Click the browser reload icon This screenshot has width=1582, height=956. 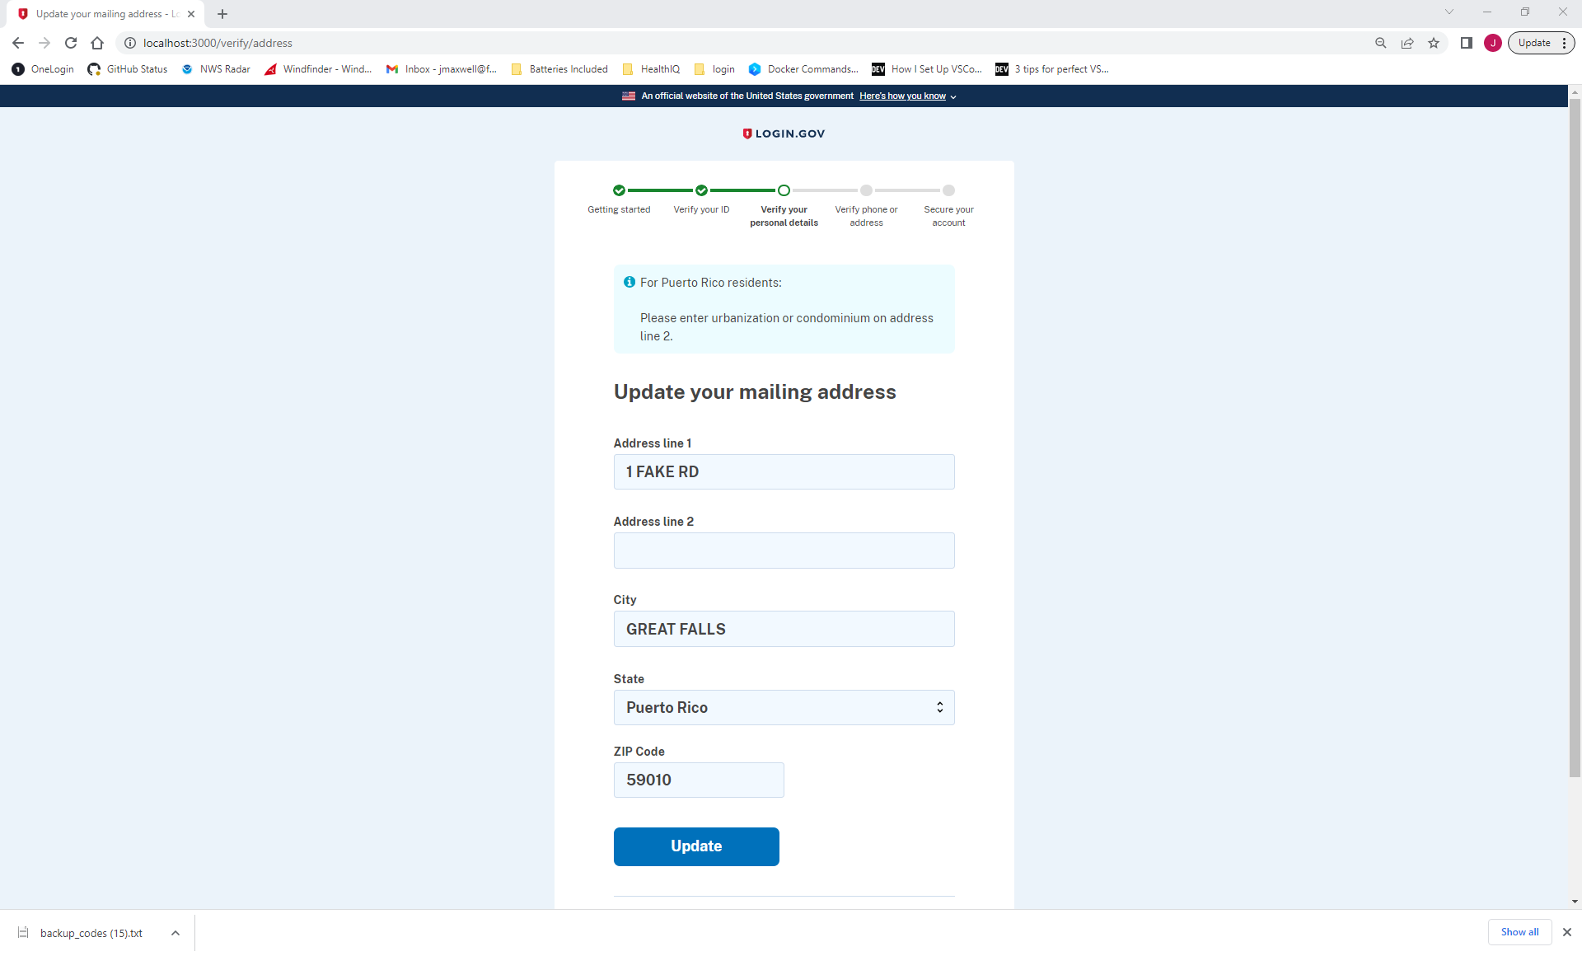(71, 43)
